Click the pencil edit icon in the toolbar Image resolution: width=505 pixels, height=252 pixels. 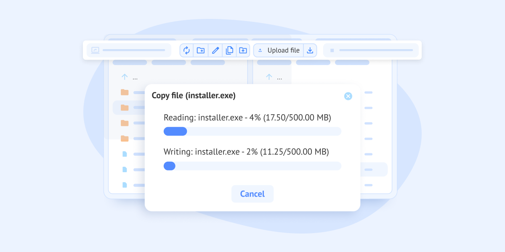coord(215,50)
